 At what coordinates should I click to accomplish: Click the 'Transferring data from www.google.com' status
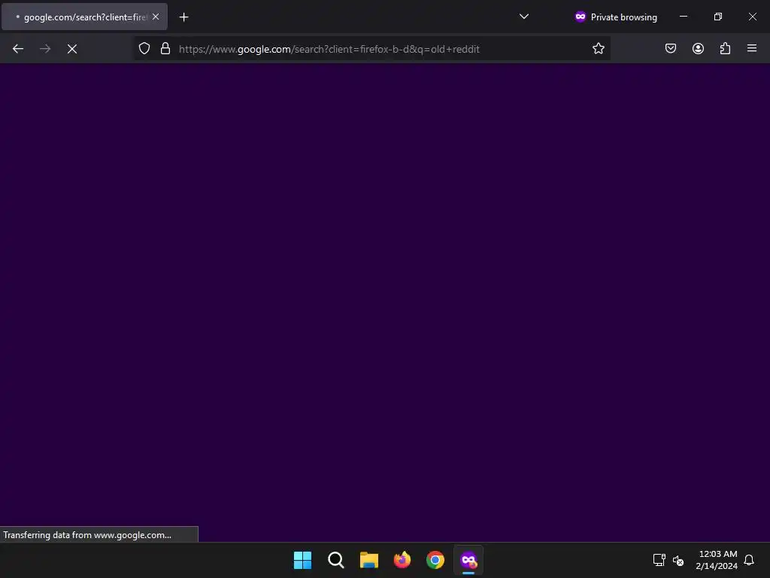pos(99,535)
